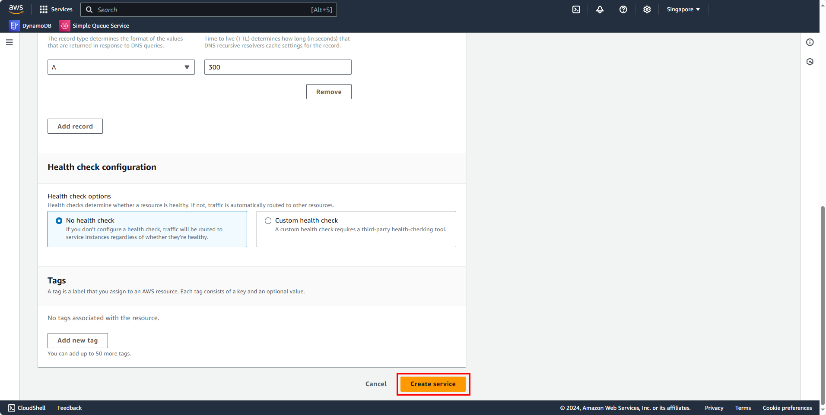Open the help question mark menu
The image size is (826, 415).
tap(623, 9)
